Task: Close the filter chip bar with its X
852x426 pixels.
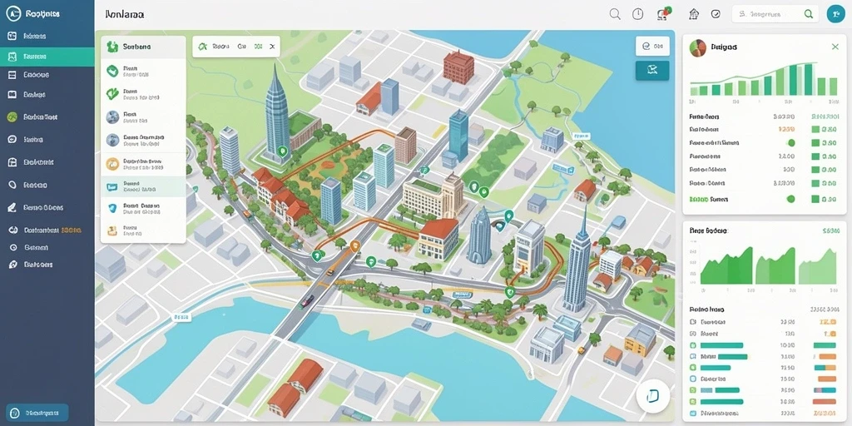Action: click(x=272, y=47)
